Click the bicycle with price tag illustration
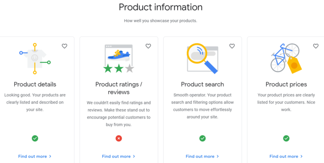 286,59
